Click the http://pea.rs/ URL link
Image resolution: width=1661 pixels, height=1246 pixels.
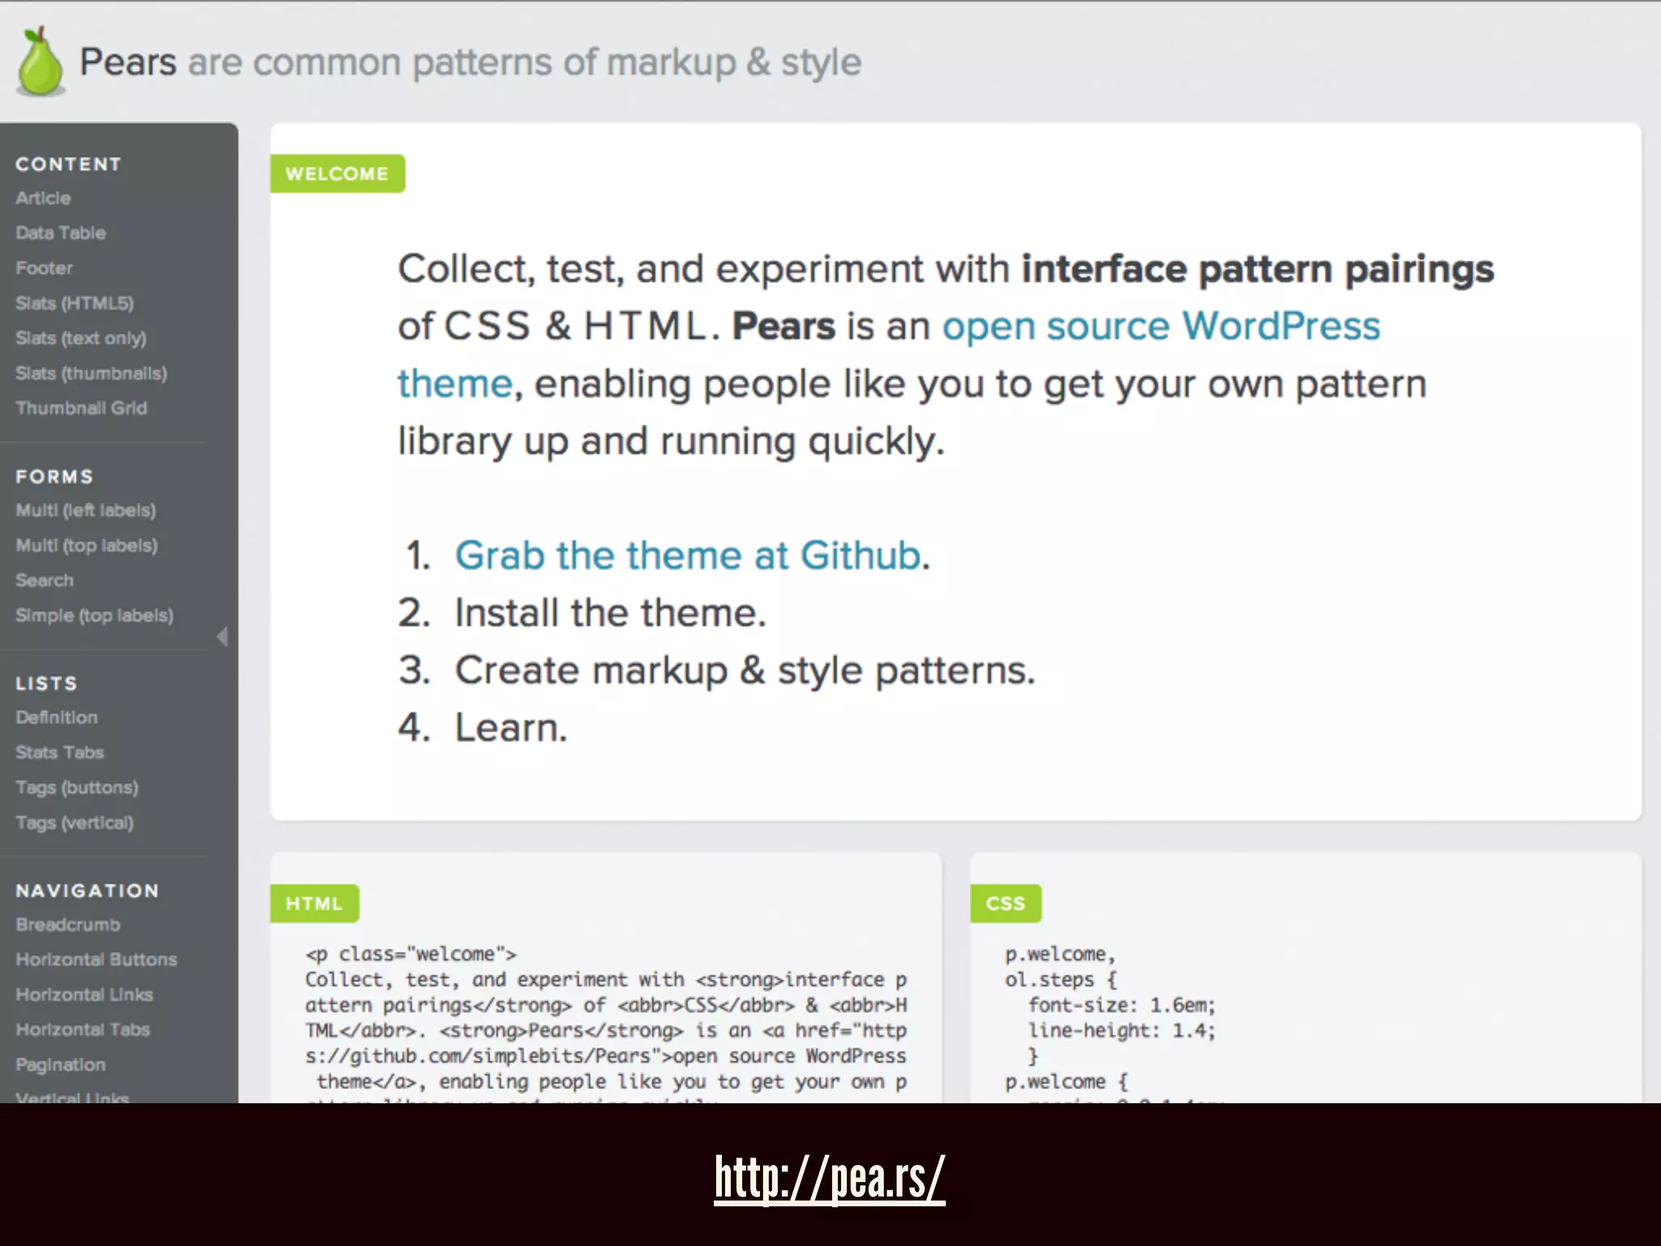point(829,1177)
